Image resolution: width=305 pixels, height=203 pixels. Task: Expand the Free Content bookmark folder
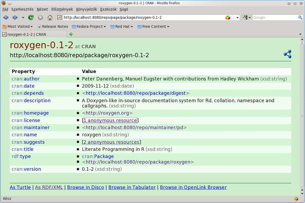pyautogui.click(x=153, y=27)
